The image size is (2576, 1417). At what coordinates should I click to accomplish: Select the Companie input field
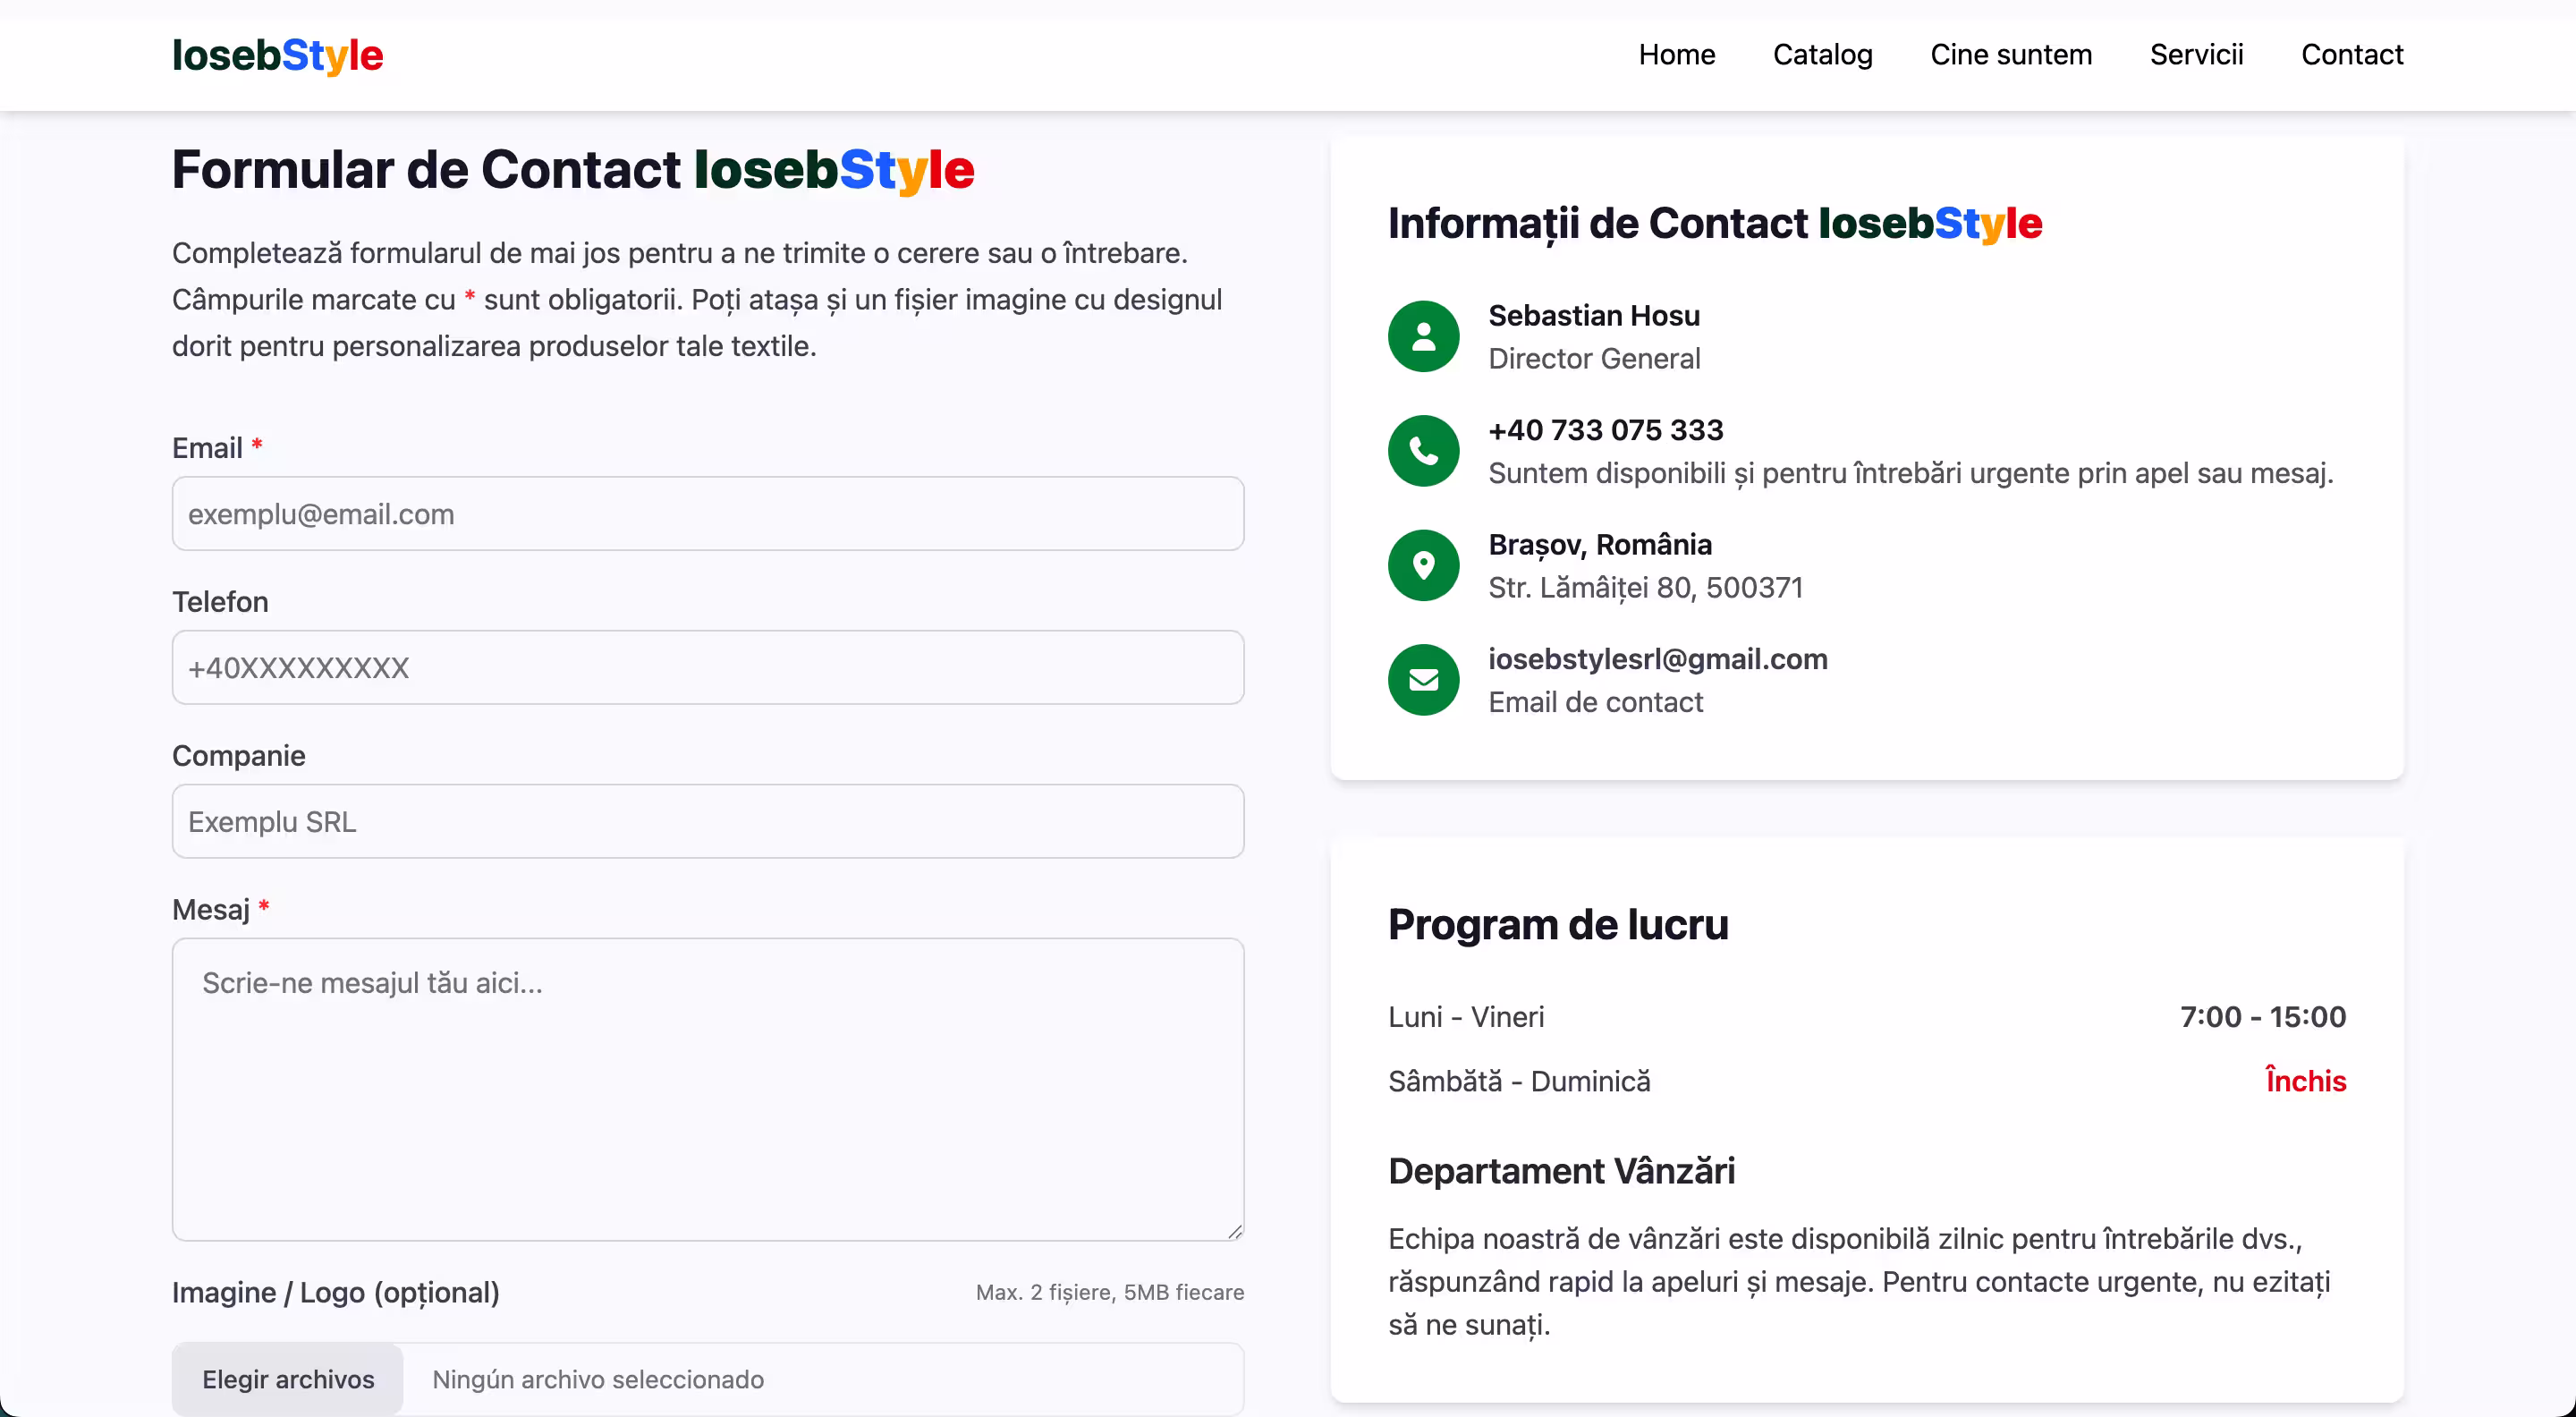(x=708, y=821)
